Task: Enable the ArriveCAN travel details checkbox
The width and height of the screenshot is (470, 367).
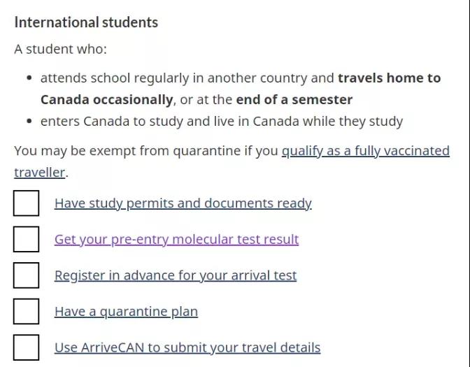Action: pyautogui.click(x=26, y=347)
